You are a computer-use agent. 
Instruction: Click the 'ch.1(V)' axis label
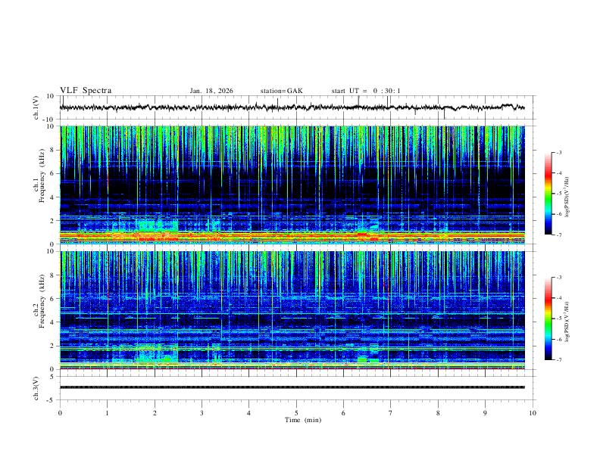(x=36, y=107)
